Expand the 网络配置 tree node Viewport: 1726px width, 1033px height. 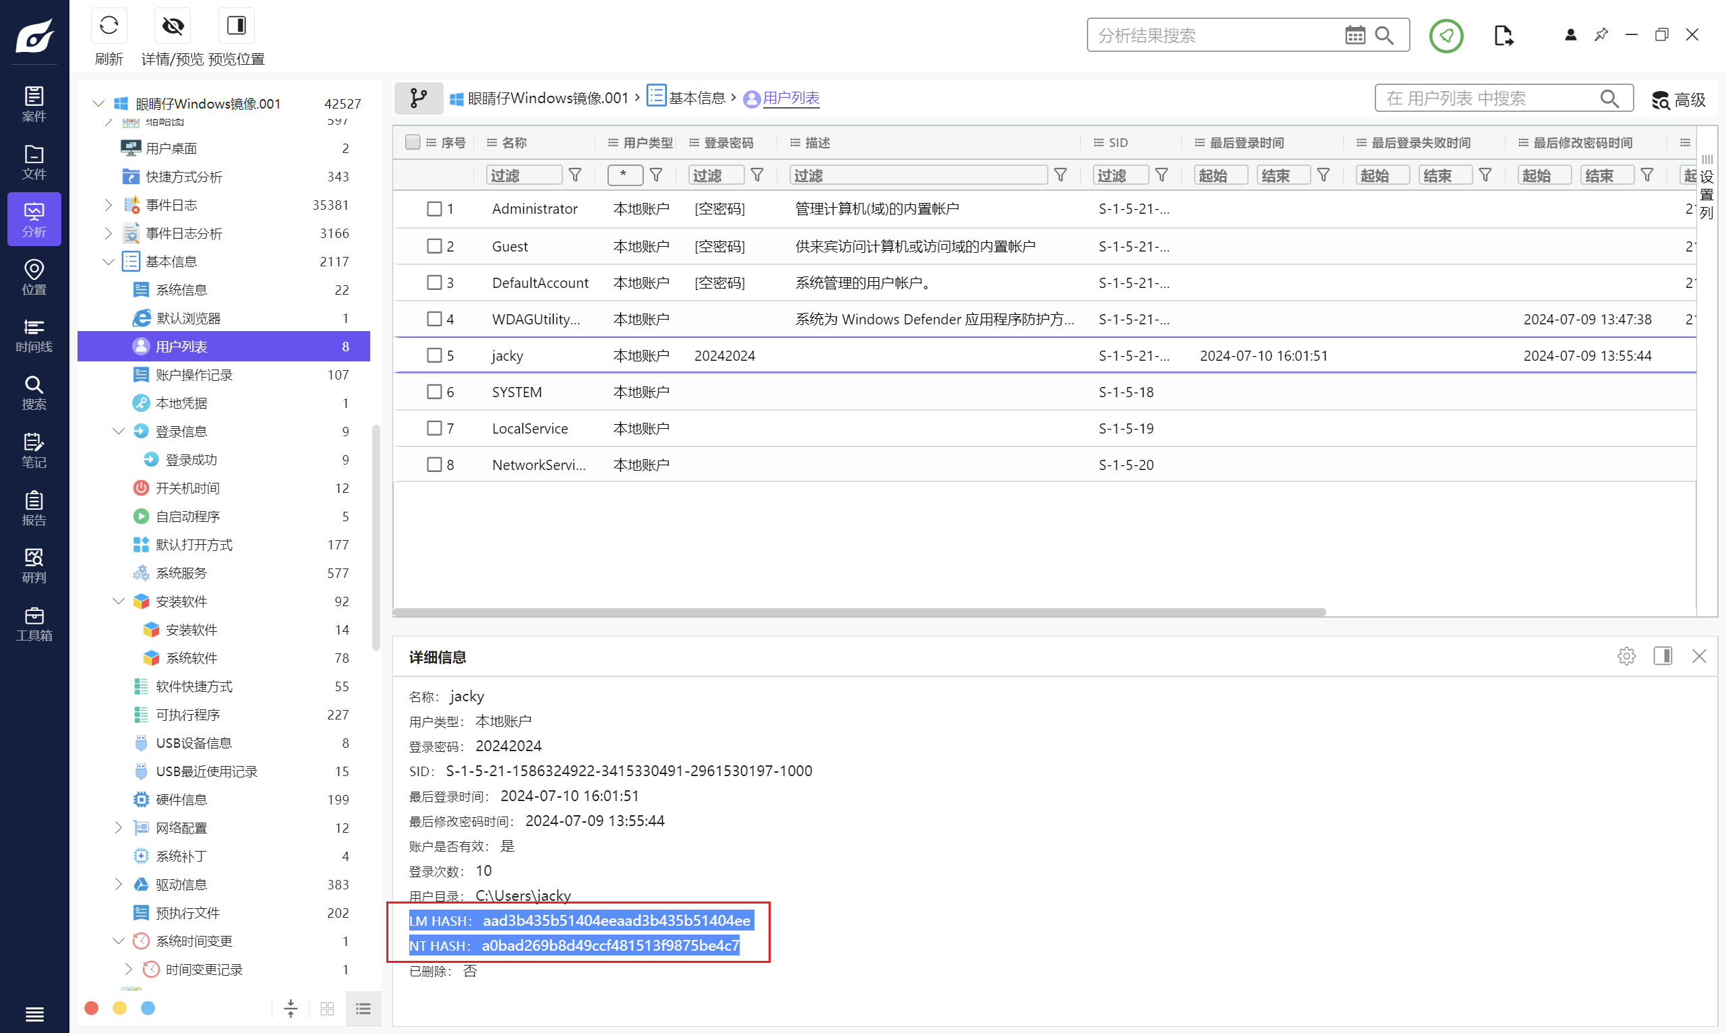tap(118, 827)
